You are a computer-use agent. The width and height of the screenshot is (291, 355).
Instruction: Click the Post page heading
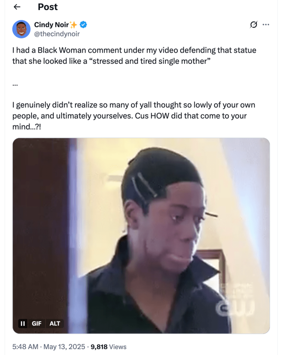pos(48,7)
